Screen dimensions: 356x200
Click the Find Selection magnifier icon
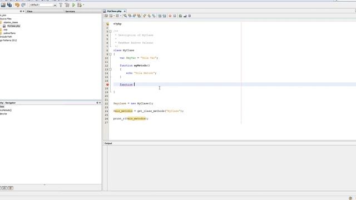(125, 16)
